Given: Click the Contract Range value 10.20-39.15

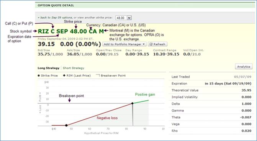Looking at the screenshot, I should (x=166, y=54).
